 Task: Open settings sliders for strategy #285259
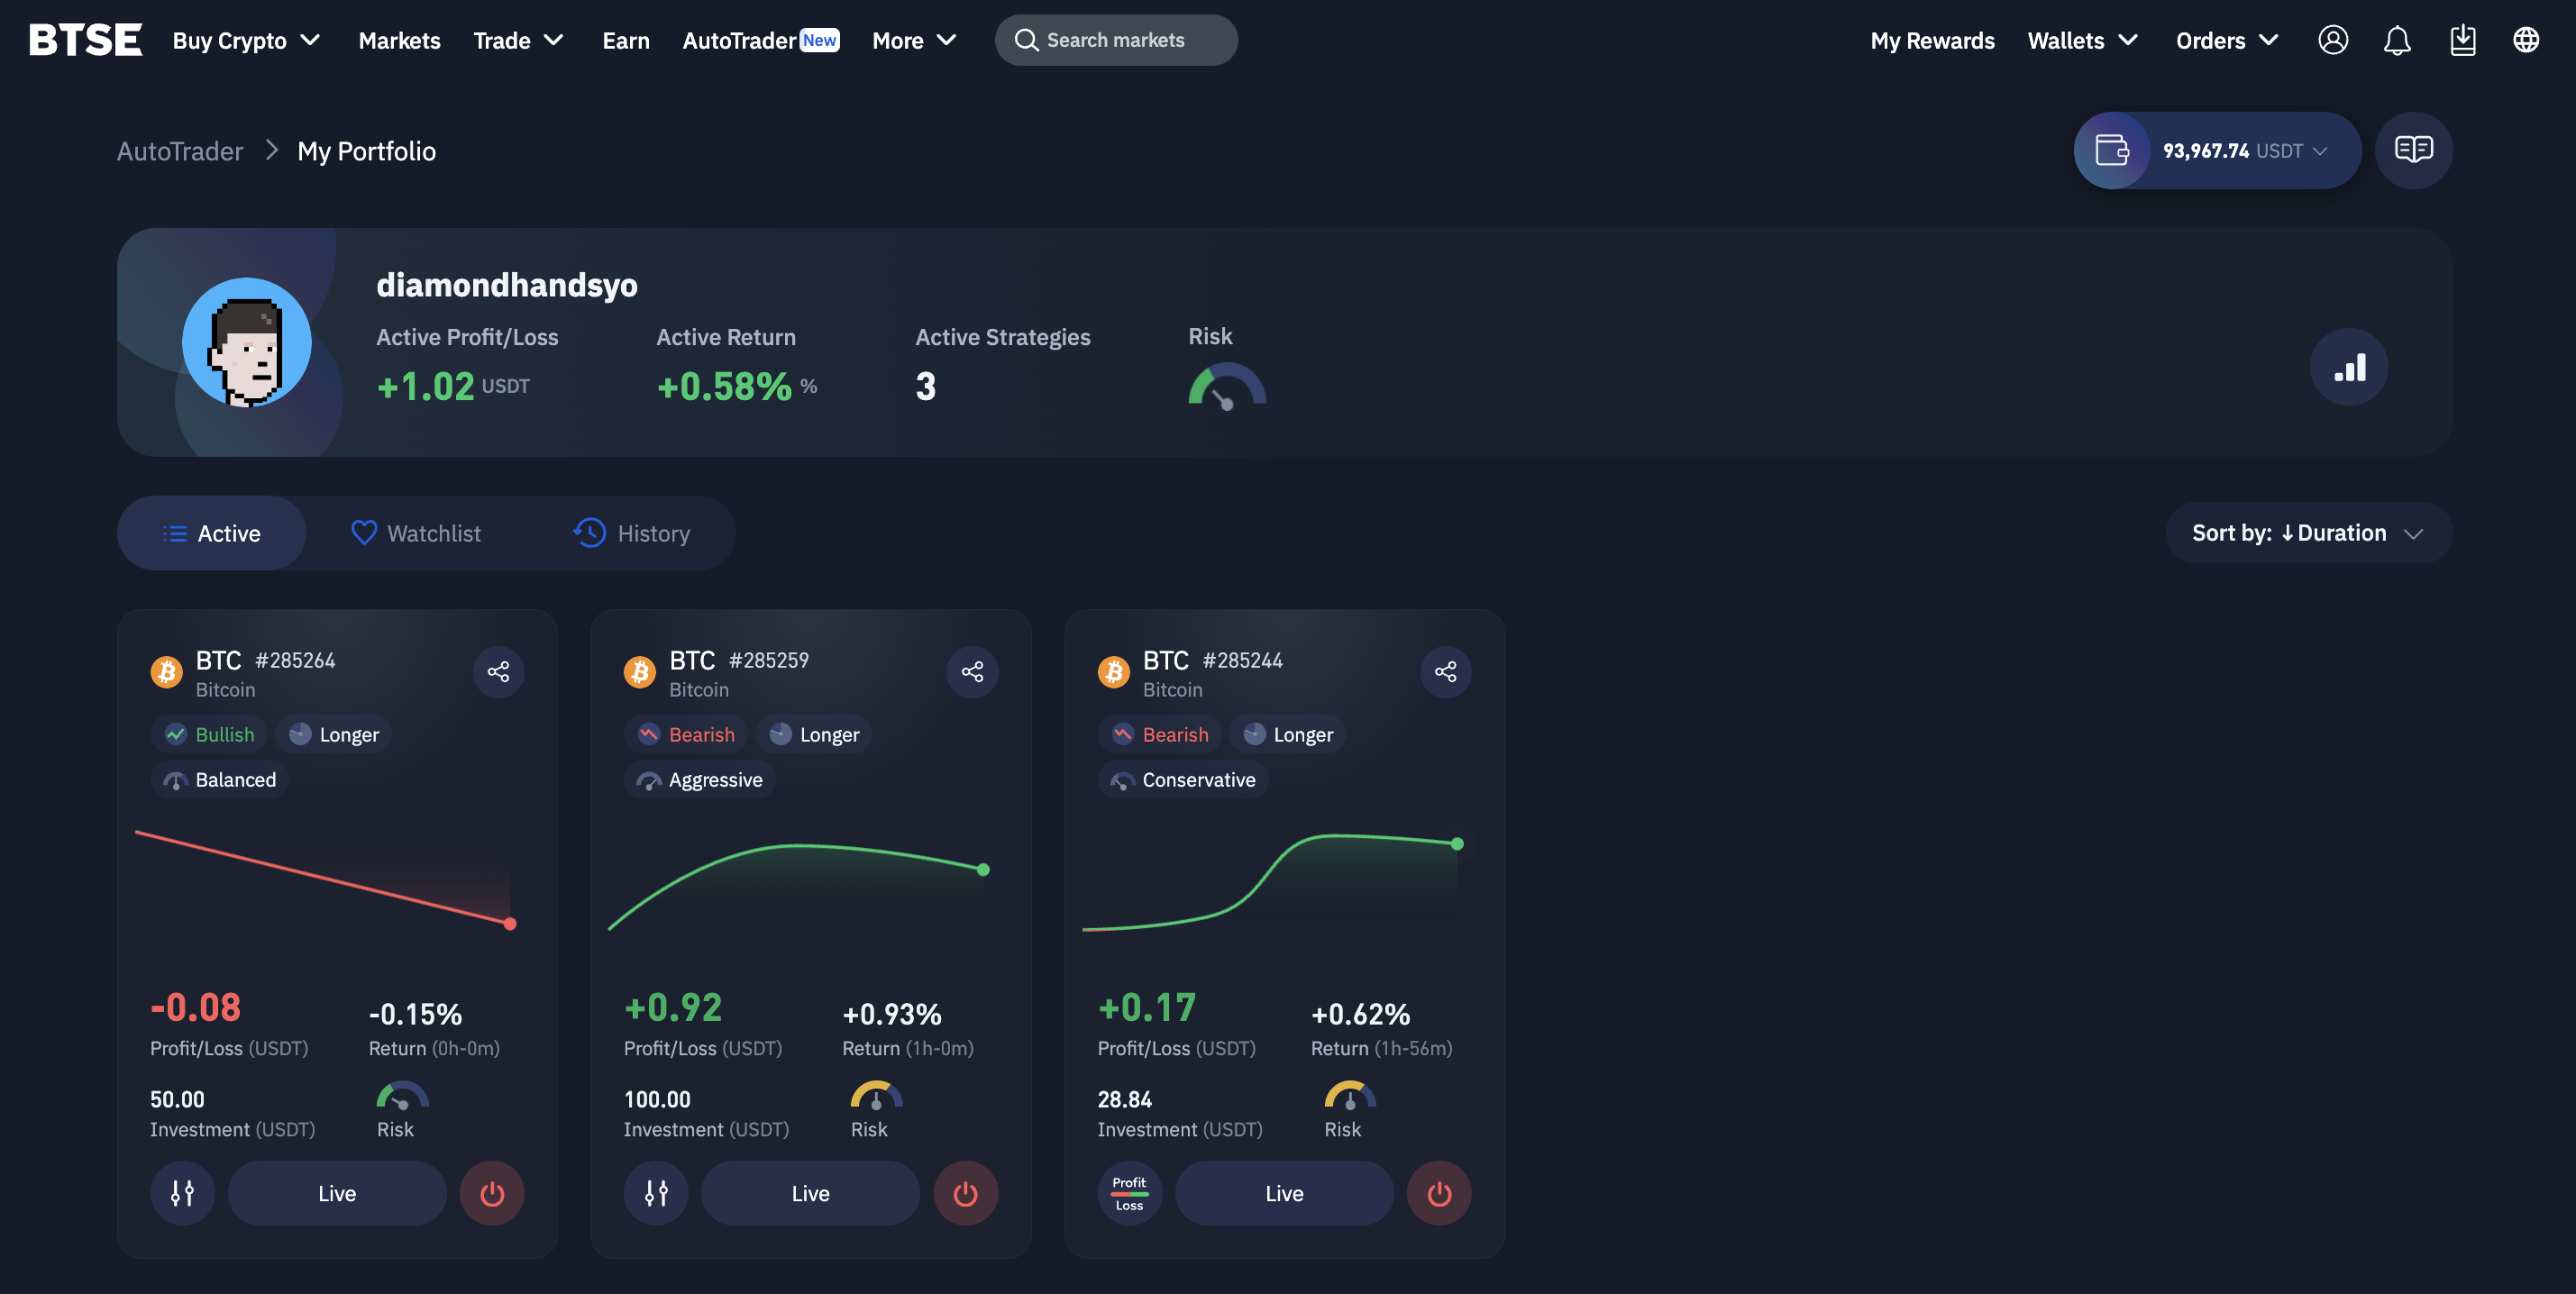[x=656, y=1193]
